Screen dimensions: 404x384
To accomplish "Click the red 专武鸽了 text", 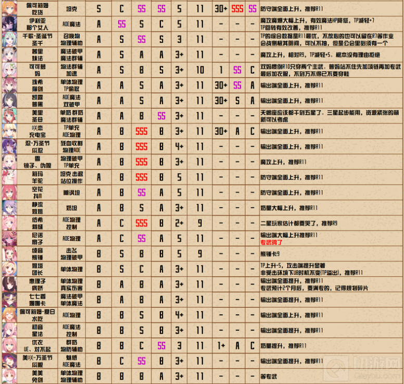I will pos(271,242).
